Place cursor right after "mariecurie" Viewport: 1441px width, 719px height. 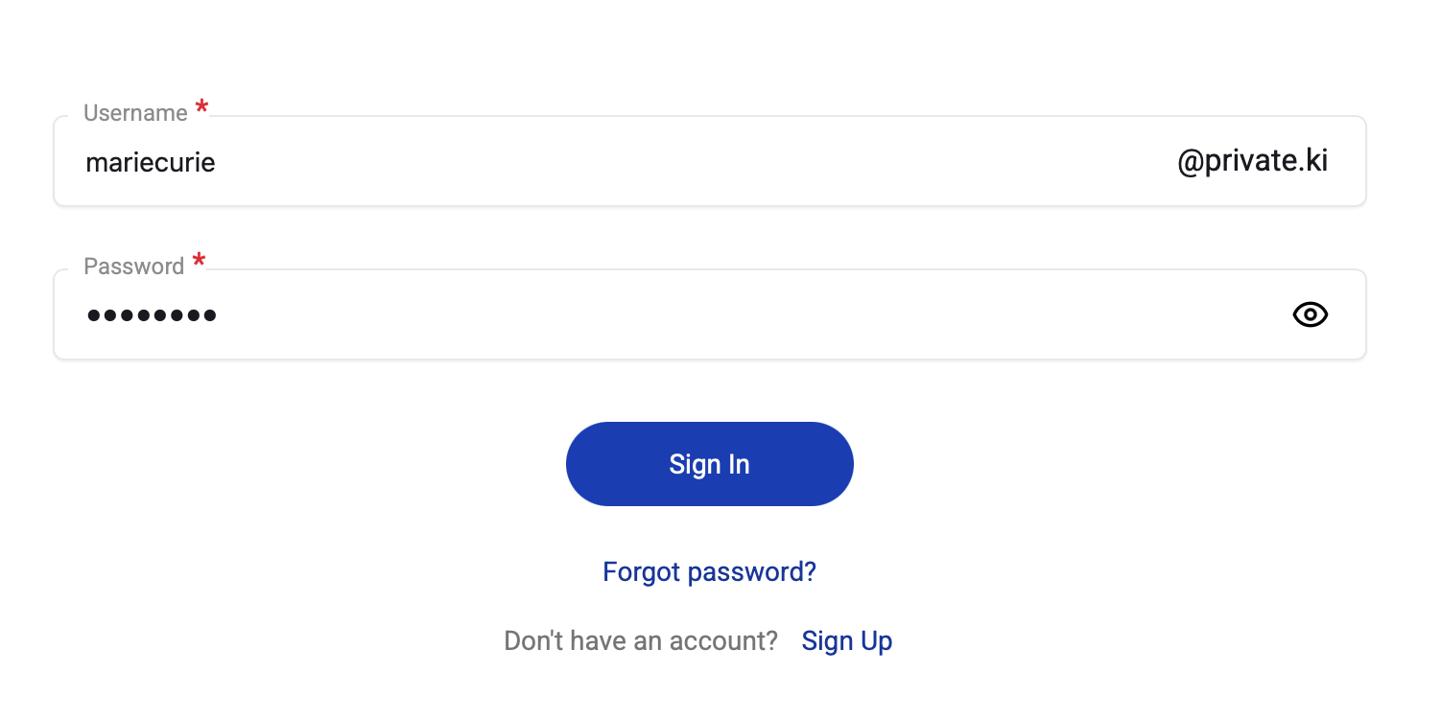point(217,162)
